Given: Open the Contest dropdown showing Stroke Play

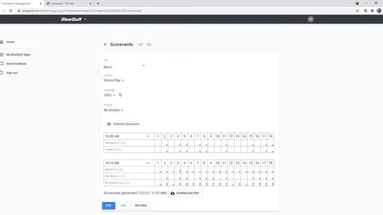Looking at the screenshot, I should click(114, 80).
